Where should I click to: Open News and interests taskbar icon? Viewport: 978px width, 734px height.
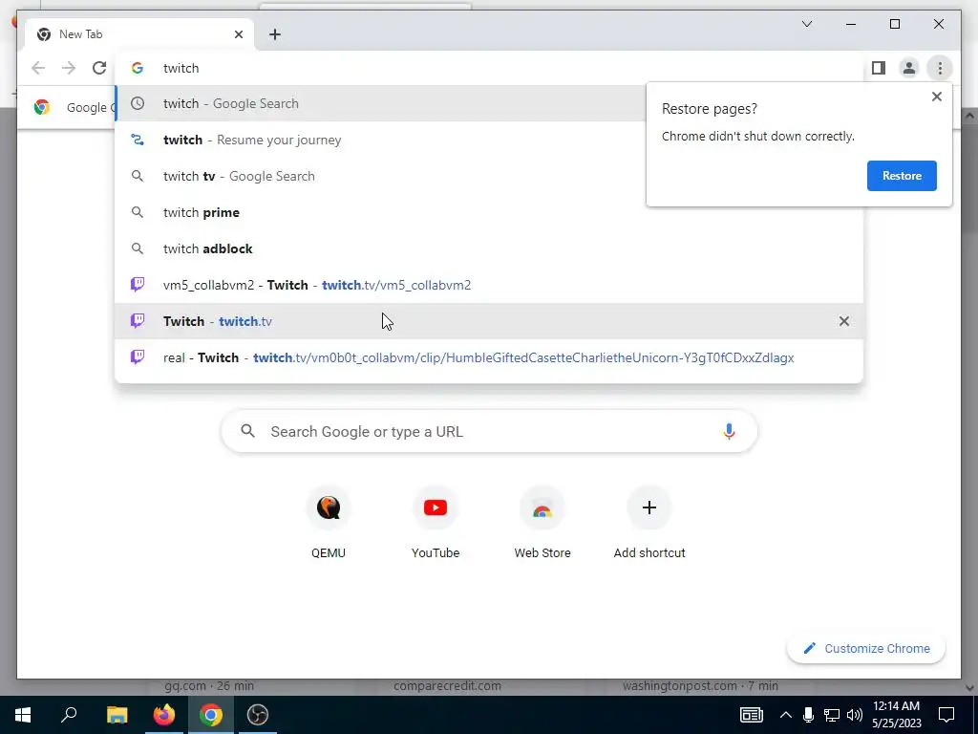coord(751,715)
